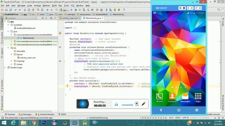Open the Build menu
Viewport: 225px width, 126px height.
(x=54, y=6)
